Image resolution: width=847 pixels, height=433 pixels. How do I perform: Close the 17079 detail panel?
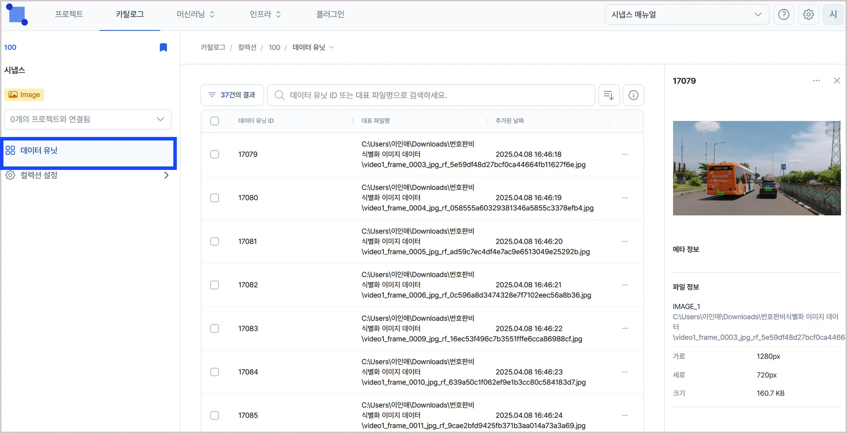[837, 81]
